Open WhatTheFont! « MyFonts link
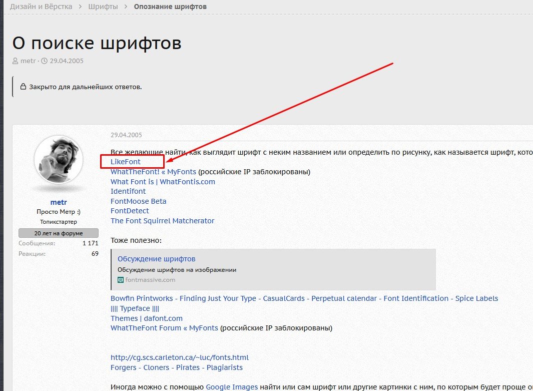This screenshot has height=391, width=533. pyautogui.click(x=153, y=172)
